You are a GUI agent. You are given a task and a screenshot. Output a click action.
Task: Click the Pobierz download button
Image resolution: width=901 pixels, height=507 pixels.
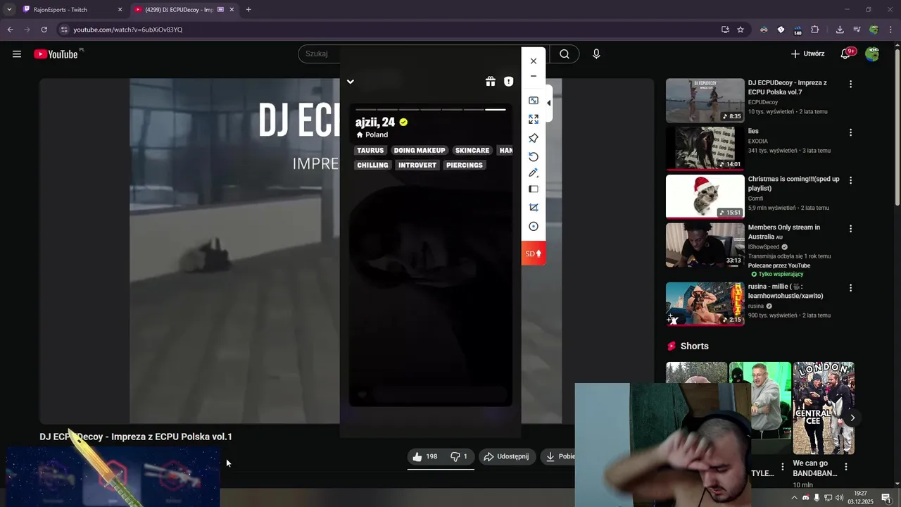[559, 457]
